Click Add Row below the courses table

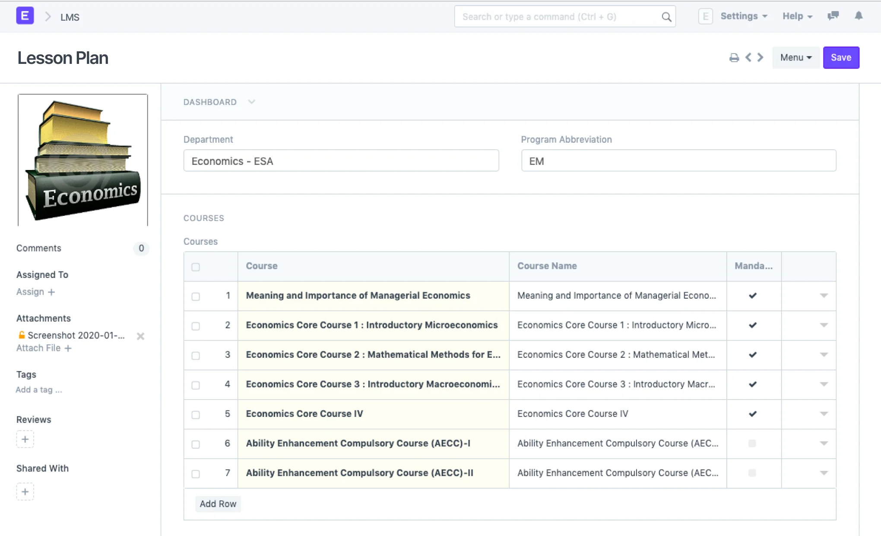pyautogui.click(x=218, y=504)
